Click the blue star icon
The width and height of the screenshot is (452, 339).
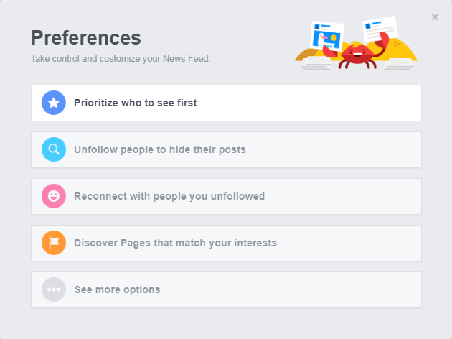(54, 103)
